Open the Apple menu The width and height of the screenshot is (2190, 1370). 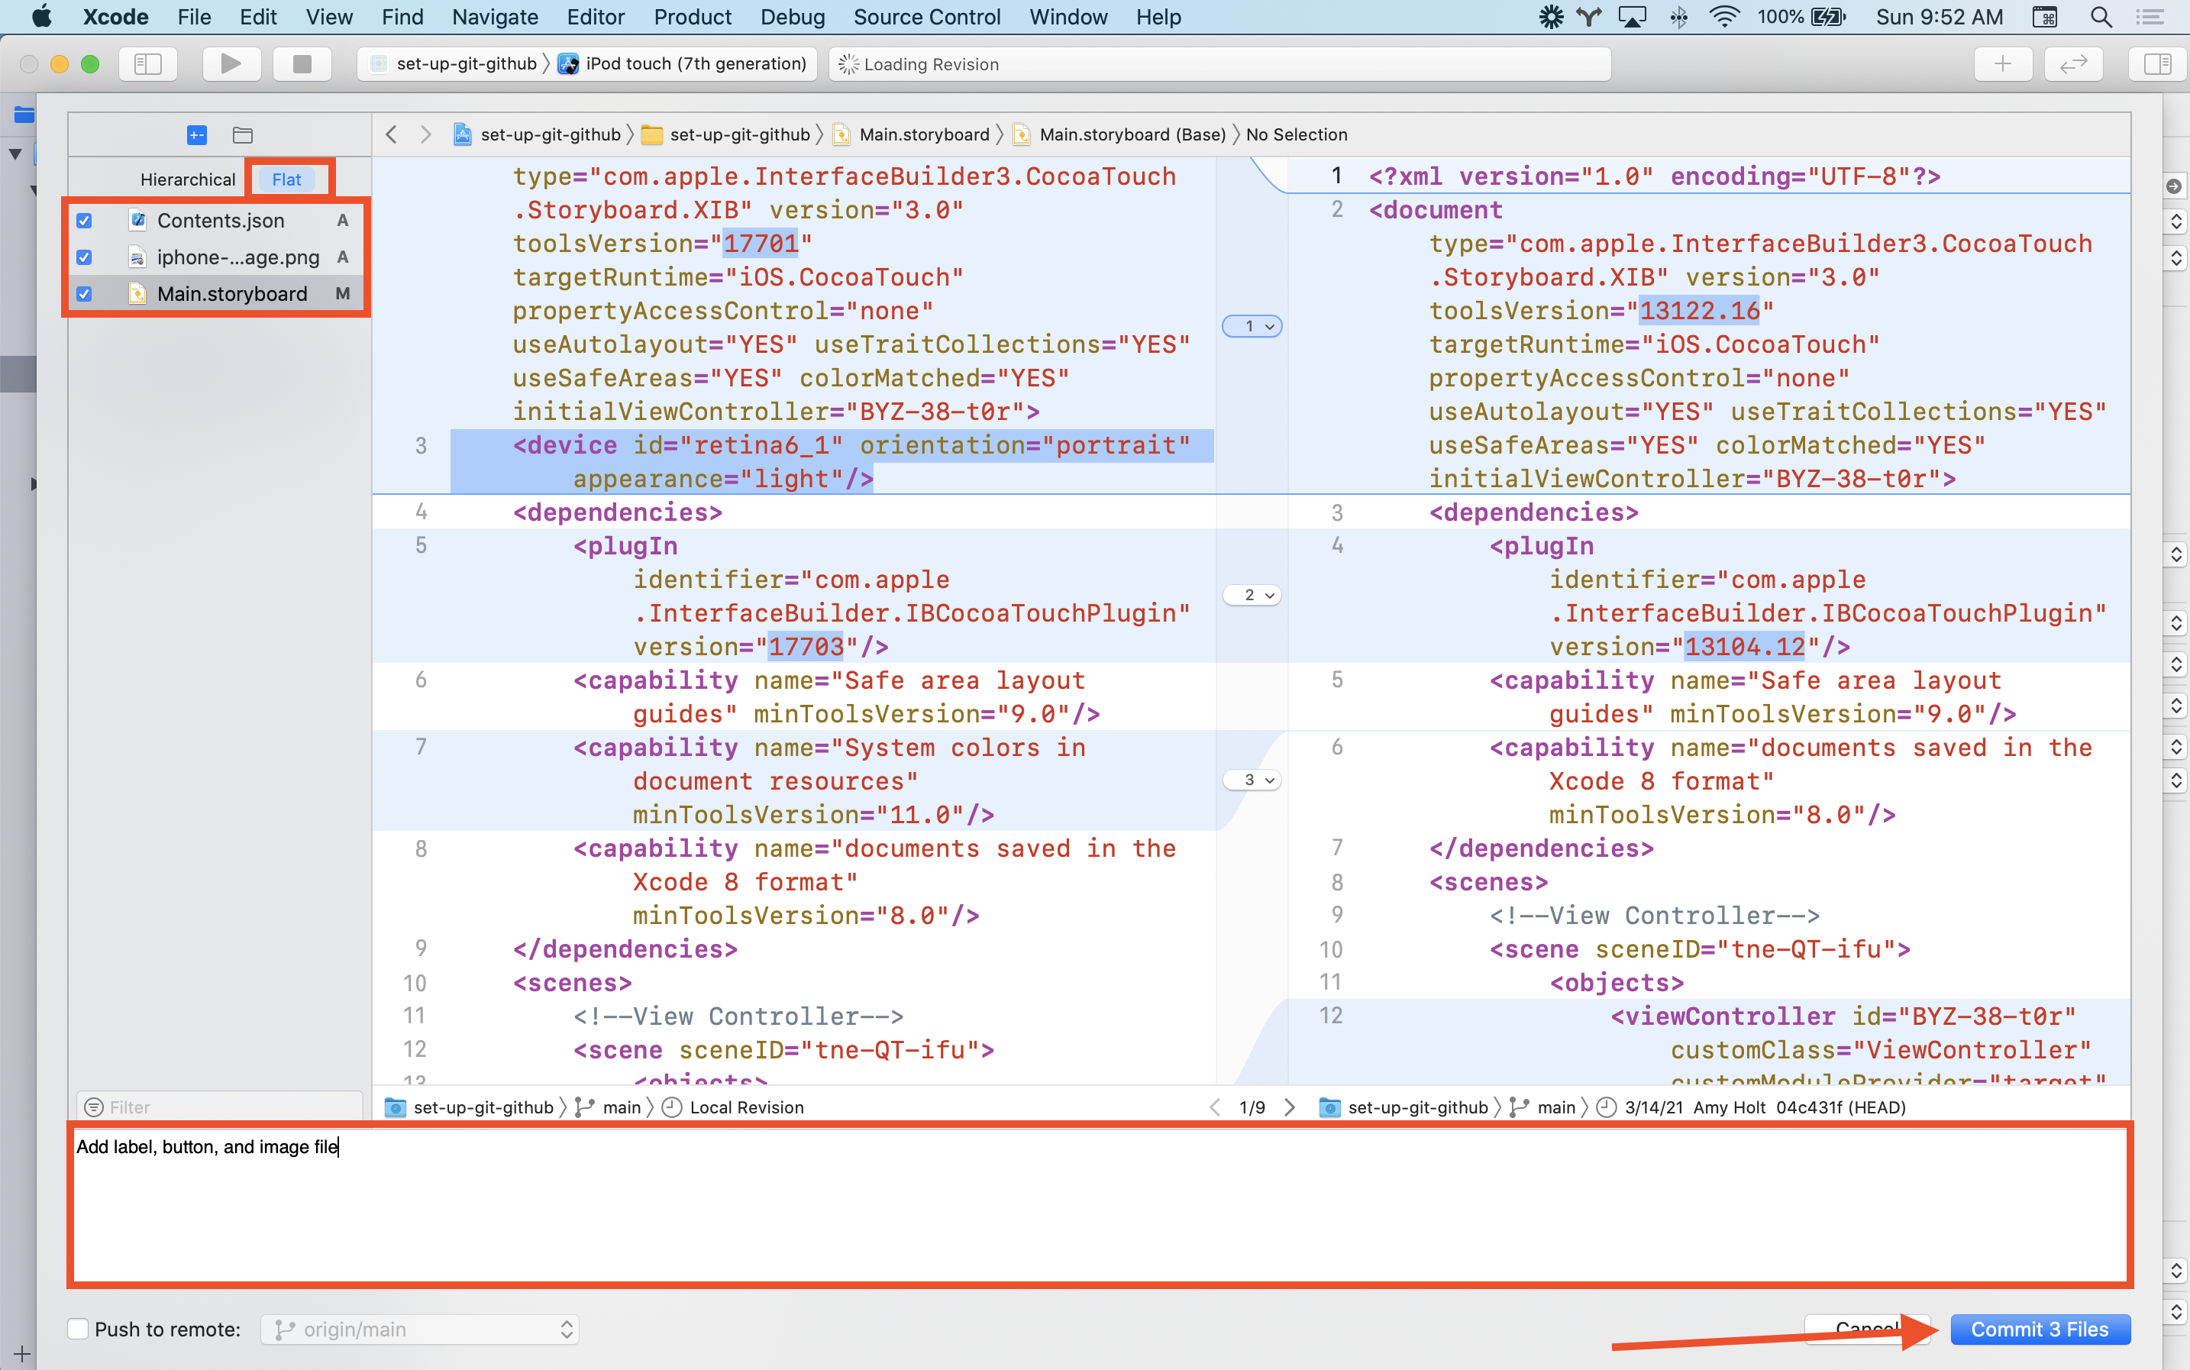point(42,16)
